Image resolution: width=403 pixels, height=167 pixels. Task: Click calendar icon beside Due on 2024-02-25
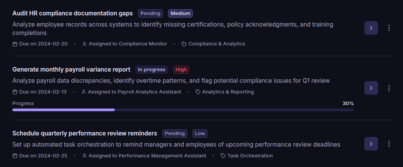coord(15,156)
